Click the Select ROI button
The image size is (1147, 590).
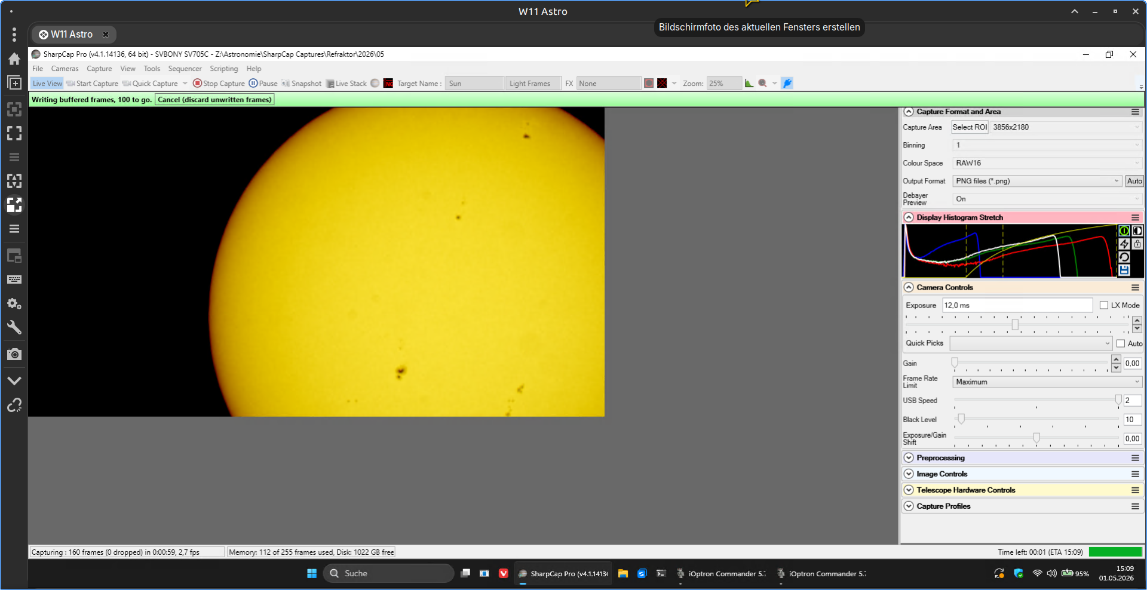tap(970, 127)
